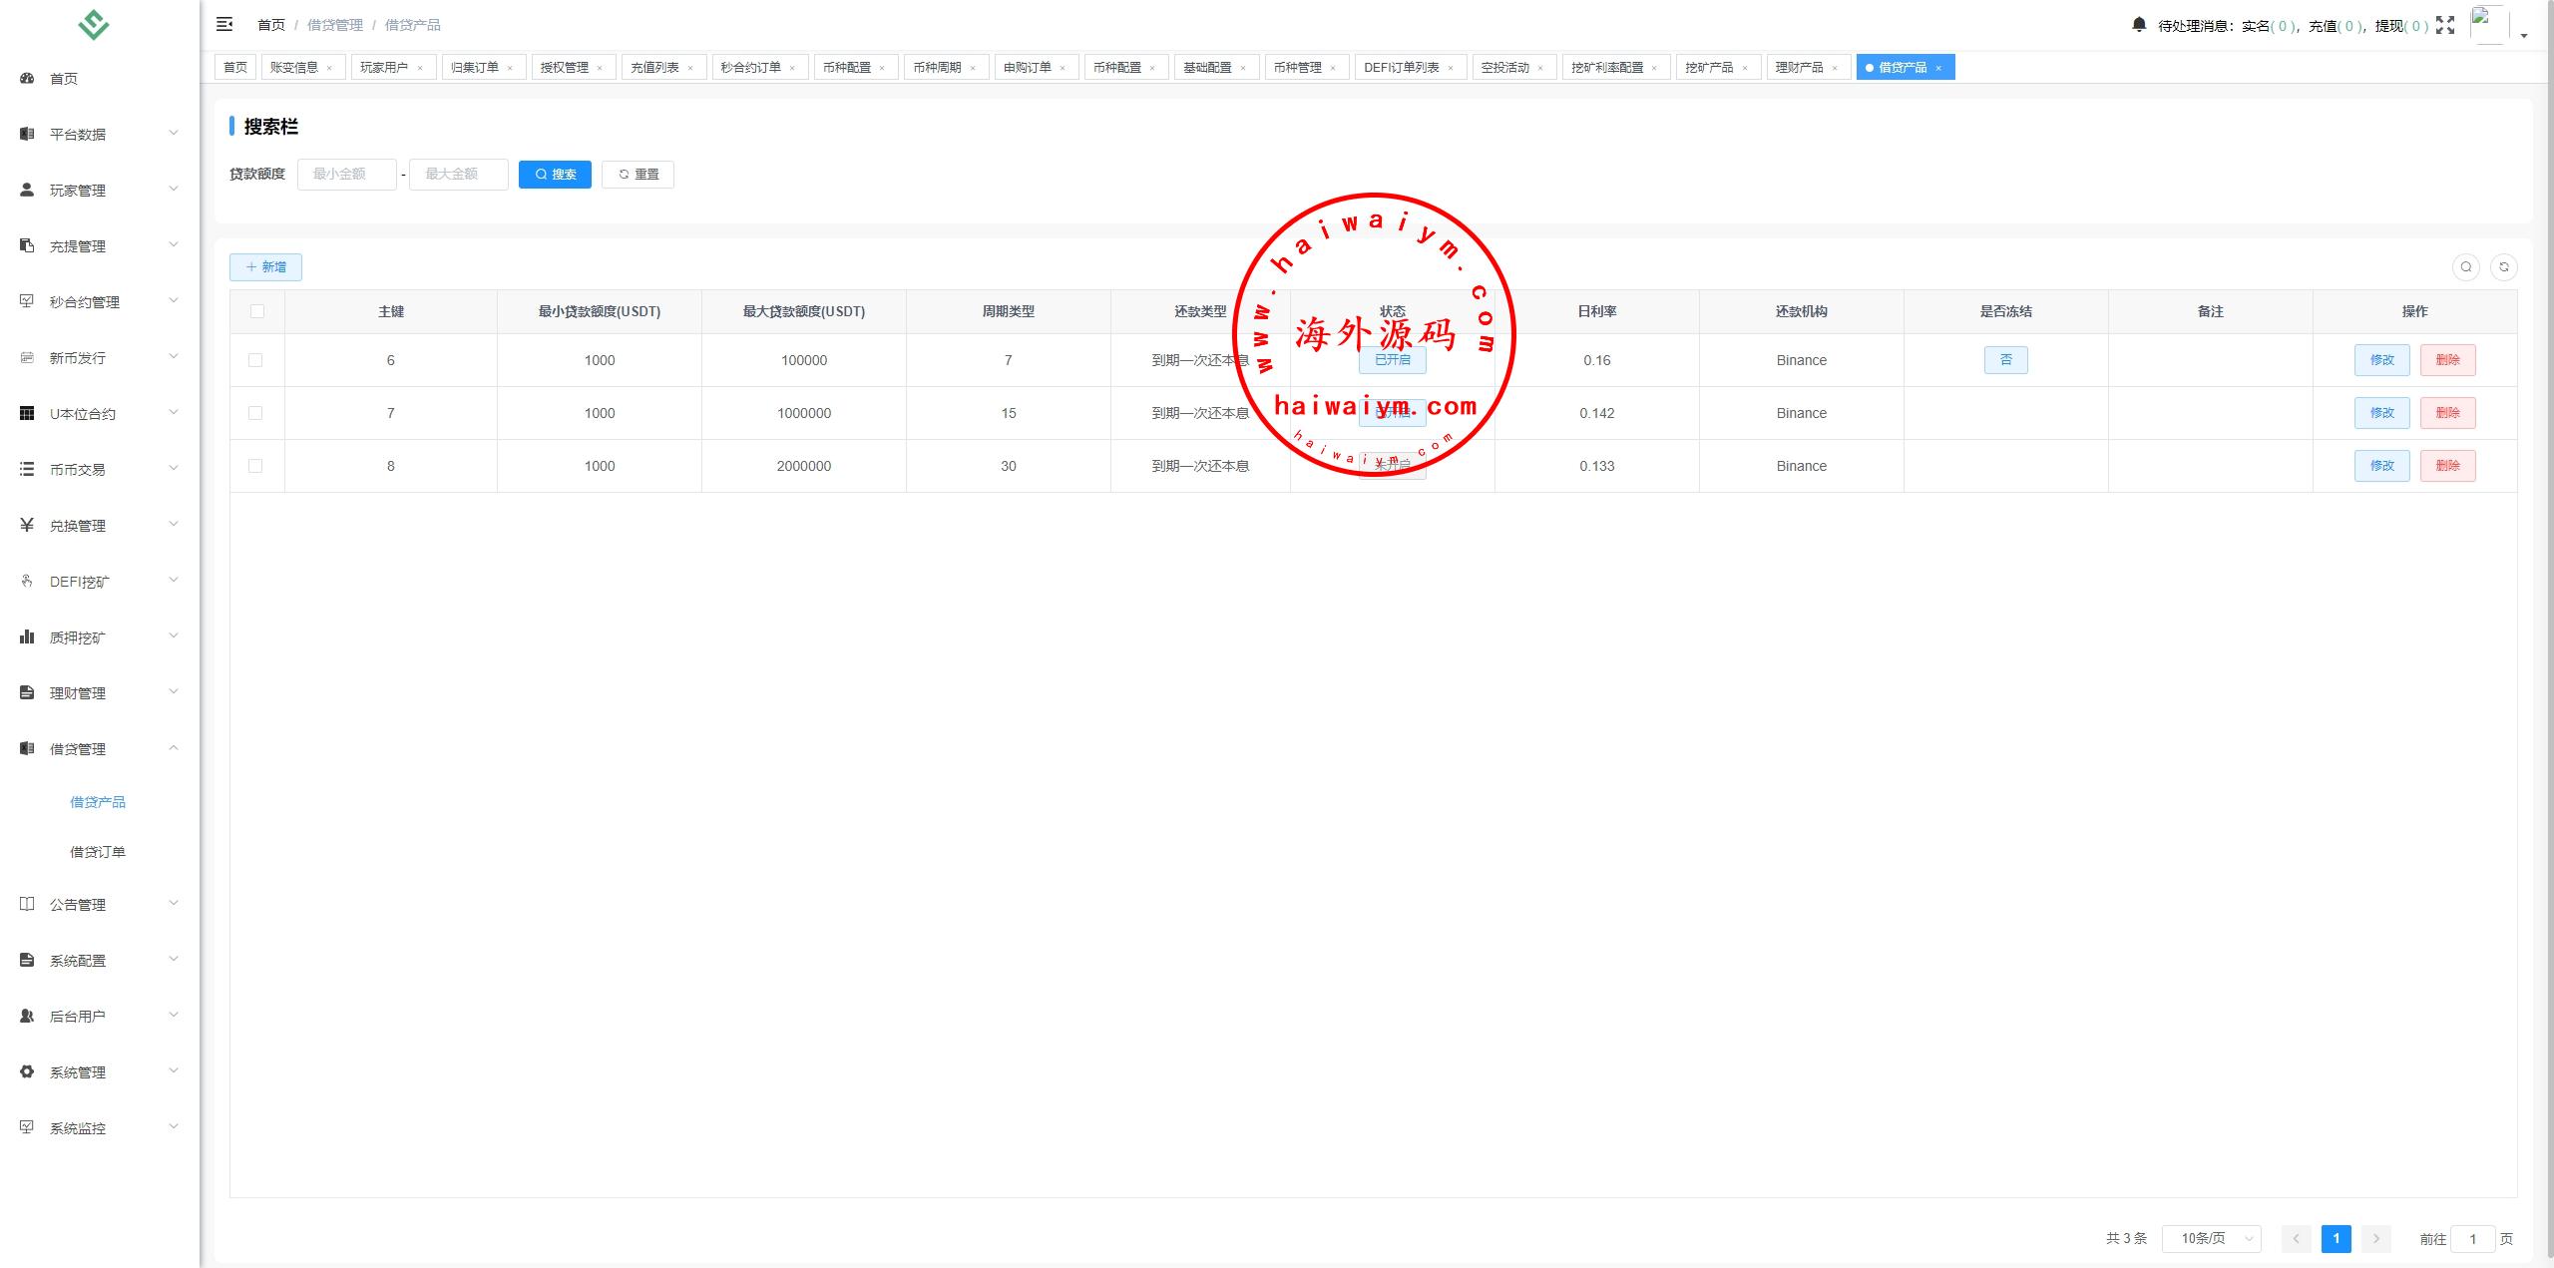Click the 否 frozen status tag in first row
This screenshot has height=1268, width=2554.
[2005, 360]
